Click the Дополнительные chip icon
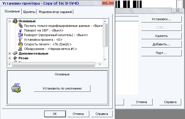The width and height of the screenshot is (185, 119). [x=15, y=53]
